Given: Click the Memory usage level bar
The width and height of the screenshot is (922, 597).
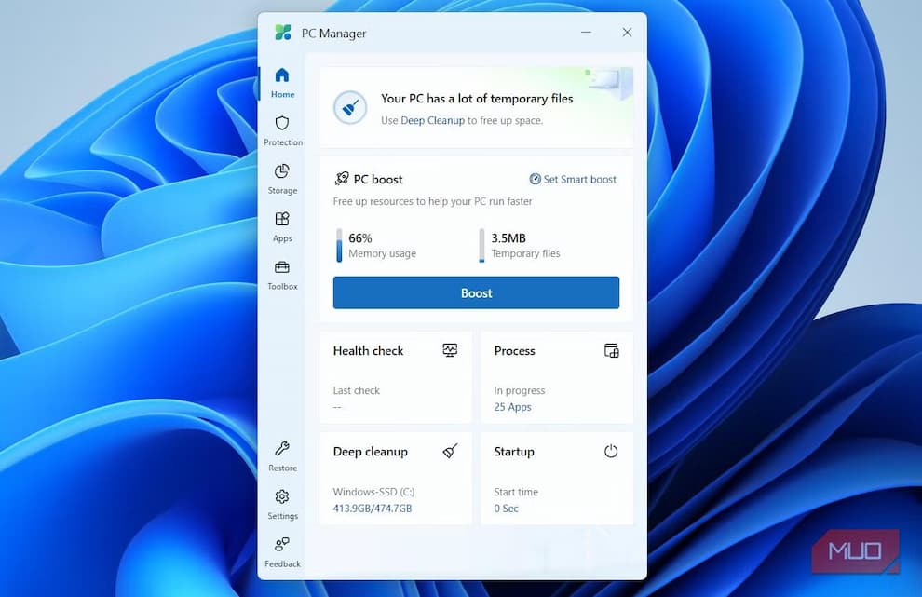Looking at the screenshot, I should point(339,246).
